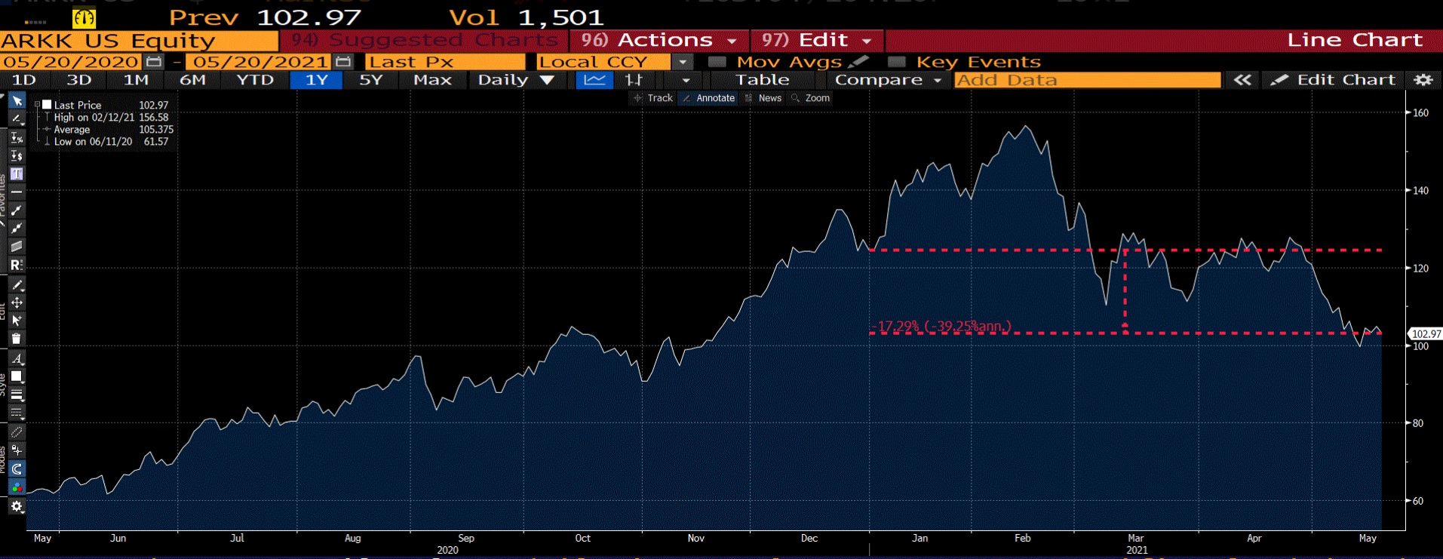Select the 3D time range tab
This screenshot has width=1443, height=559.
(79, 80)
